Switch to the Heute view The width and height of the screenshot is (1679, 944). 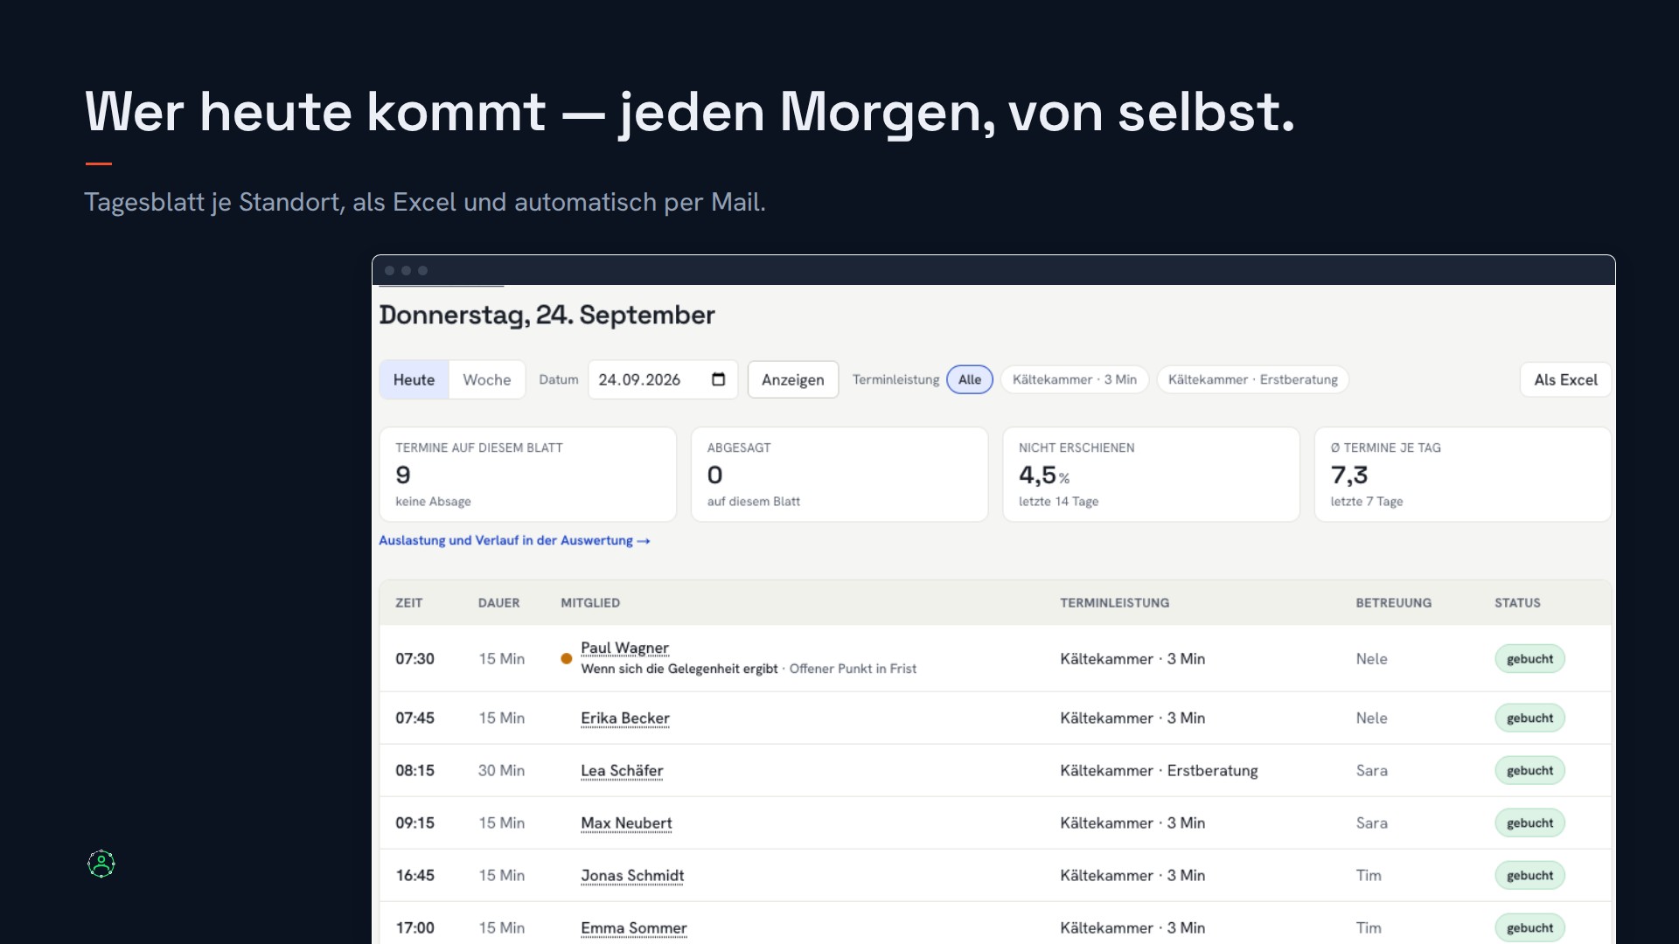coord(414,379)
